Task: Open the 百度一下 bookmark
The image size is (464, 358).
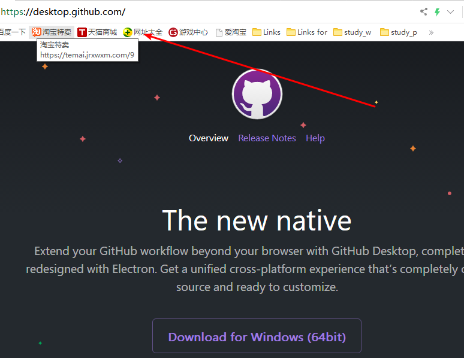Action: (13, 32)
